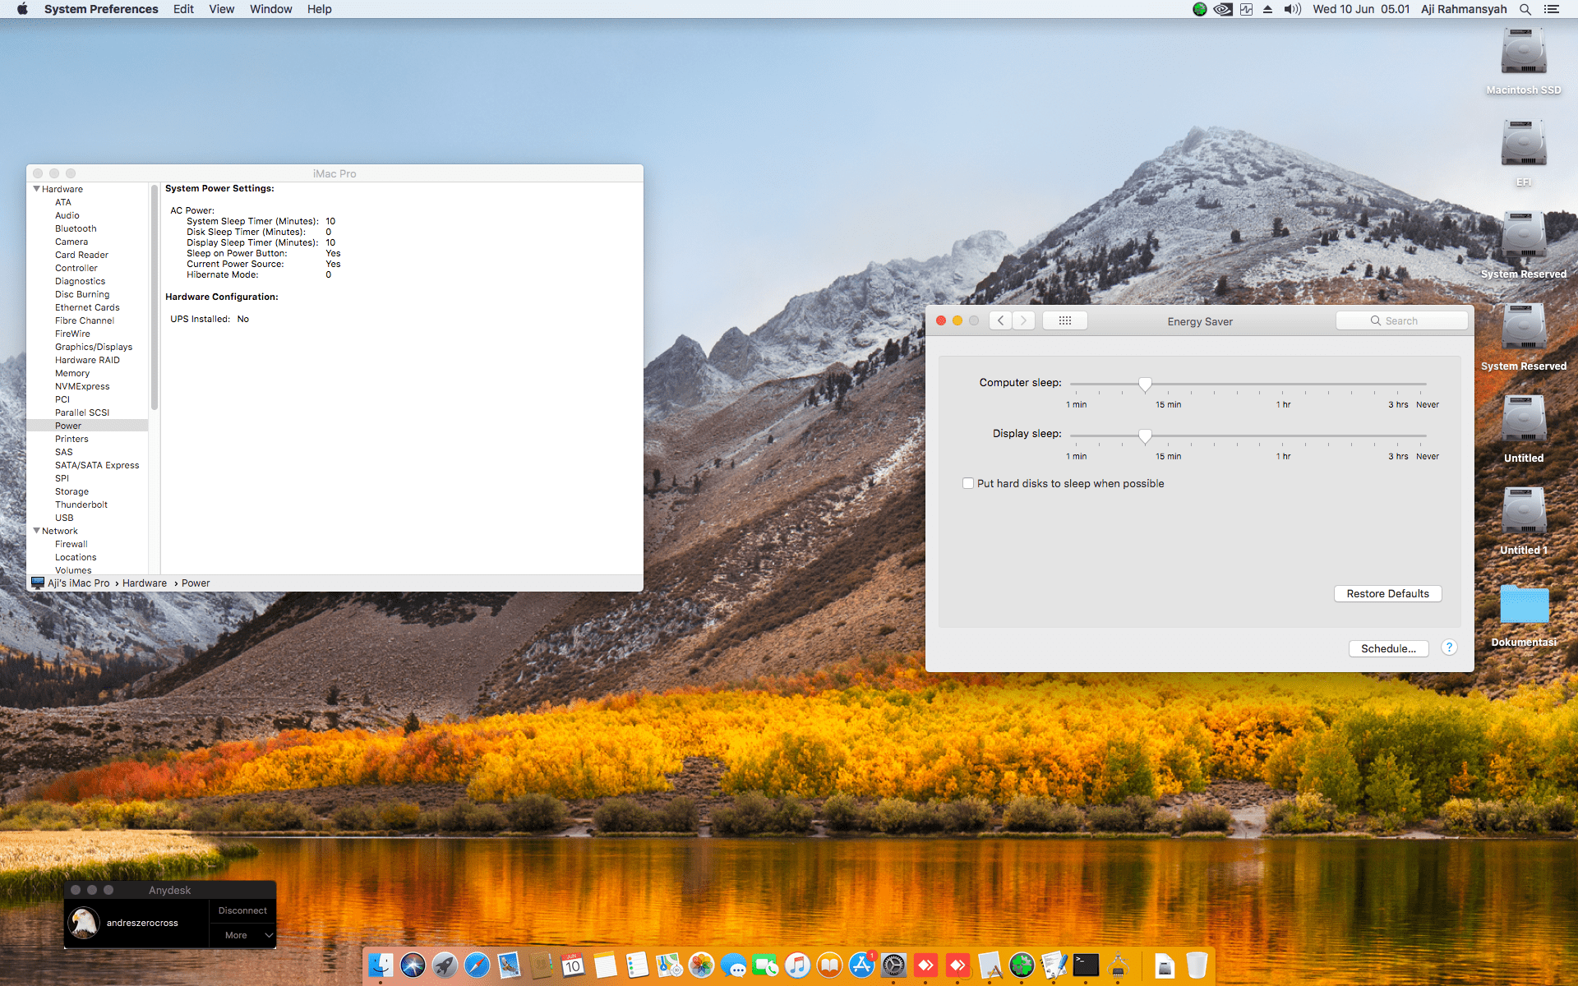Open the Window menu
Screen dimensions: 1578x986
coord(270,9)
